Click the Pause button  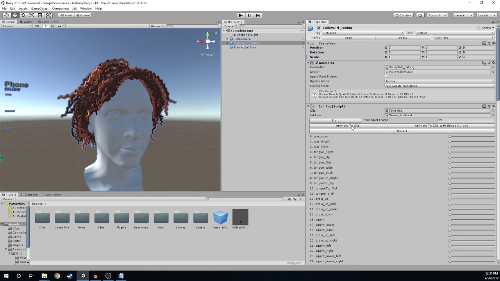(249, 15)
